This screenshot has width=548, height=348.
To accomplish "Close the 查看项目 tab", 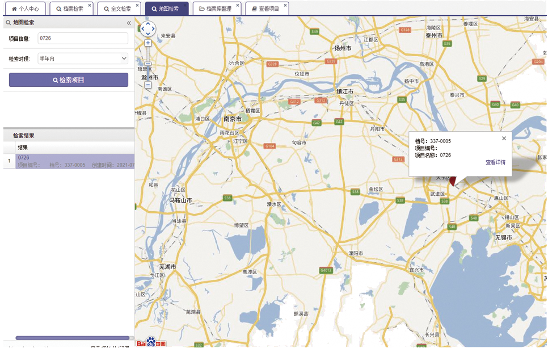I will 285,6.
